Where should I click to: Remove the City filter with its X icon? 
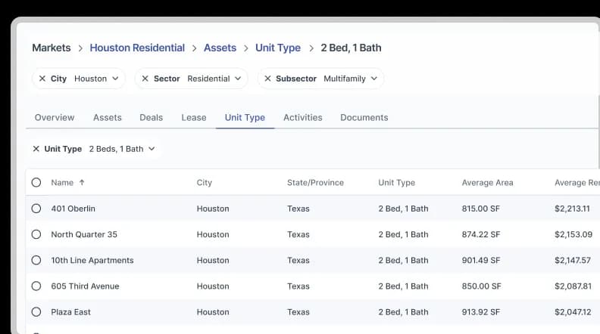tap(42, 79)
